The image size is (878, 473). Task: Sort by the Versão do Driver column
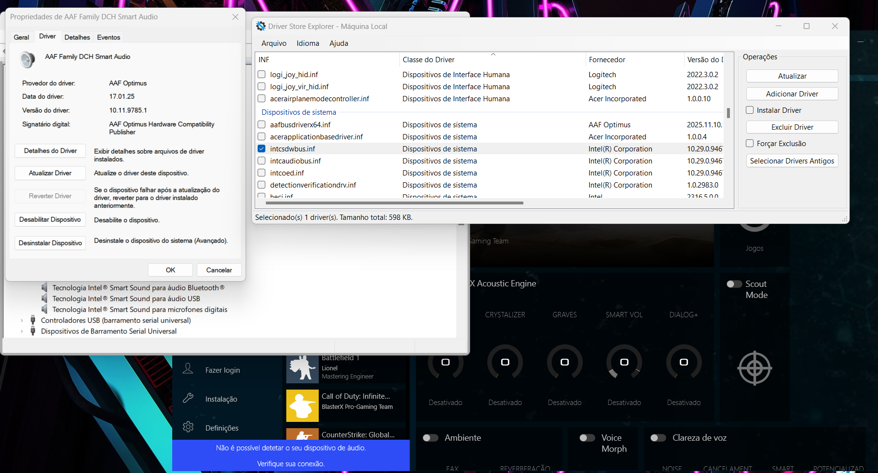[704, 59]
